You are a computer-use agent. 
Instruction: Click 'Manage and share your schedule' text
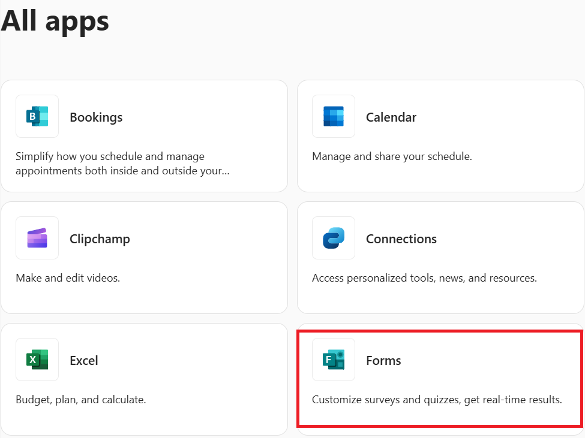click(392, 156)
